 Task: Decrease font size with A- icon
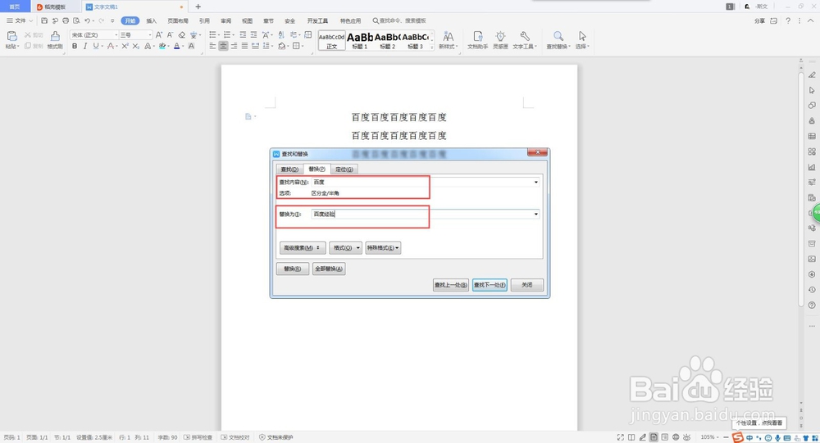pos(170,35)
